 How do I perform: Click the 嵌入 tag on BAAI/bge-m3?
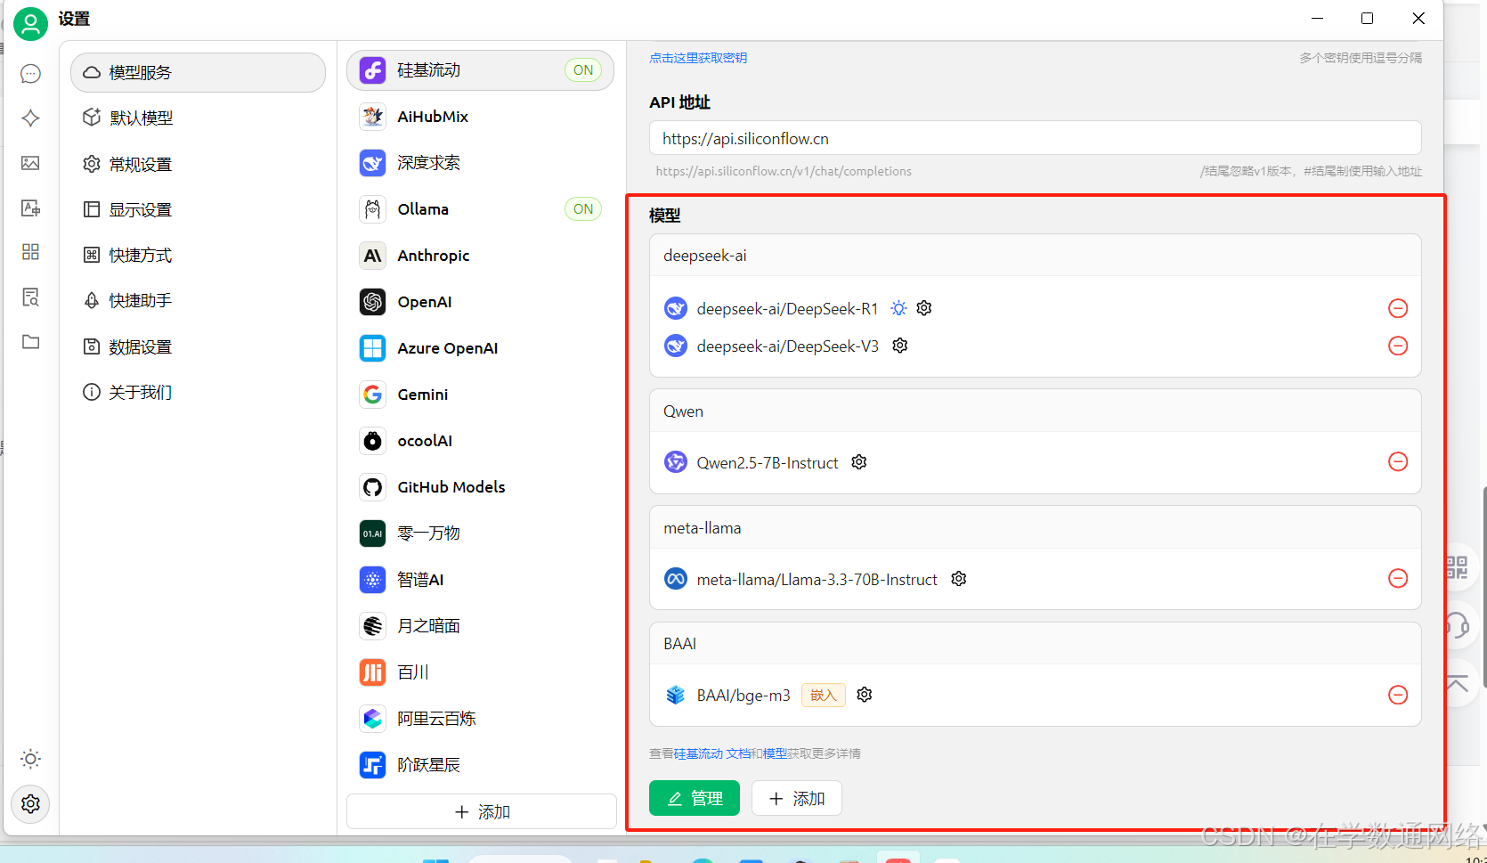[824, 695]
